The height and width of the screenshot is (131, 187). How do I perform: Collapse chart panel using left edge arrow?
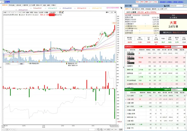click(x=1, y=68)
